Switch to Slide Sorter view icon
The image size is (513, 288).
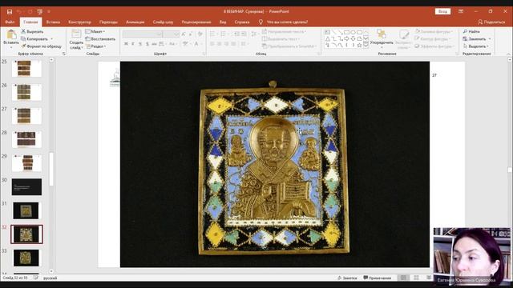[x=416, y=278]
